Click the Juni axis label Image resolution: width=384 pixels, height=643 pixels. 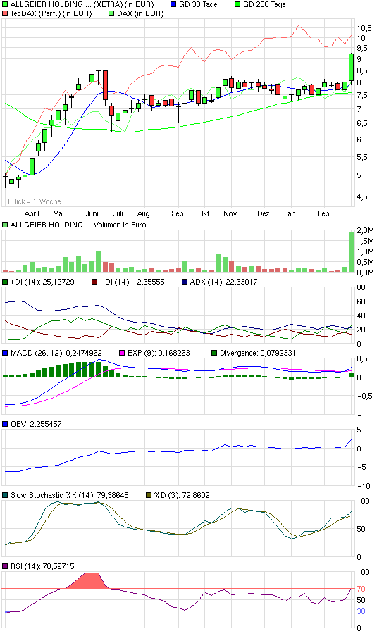tap(92, 213)
